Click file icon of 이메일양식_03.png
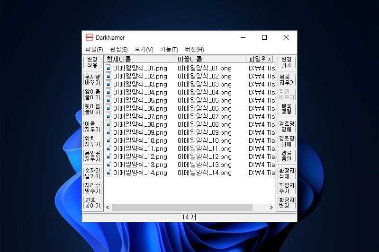Viewport: 379px width, 252px height. tap(108, 85)
